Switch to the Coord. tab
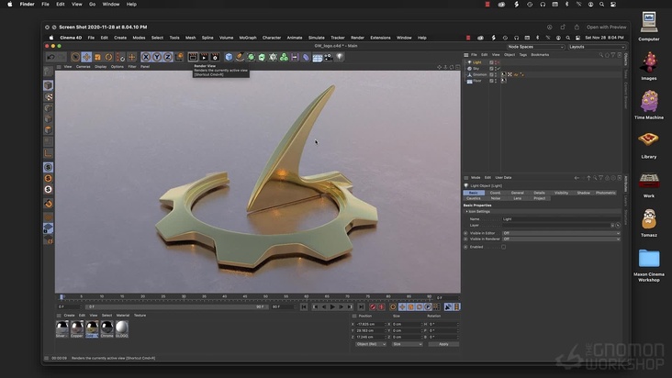Screen dimensions: 672x378 click(x=495, y=193)
